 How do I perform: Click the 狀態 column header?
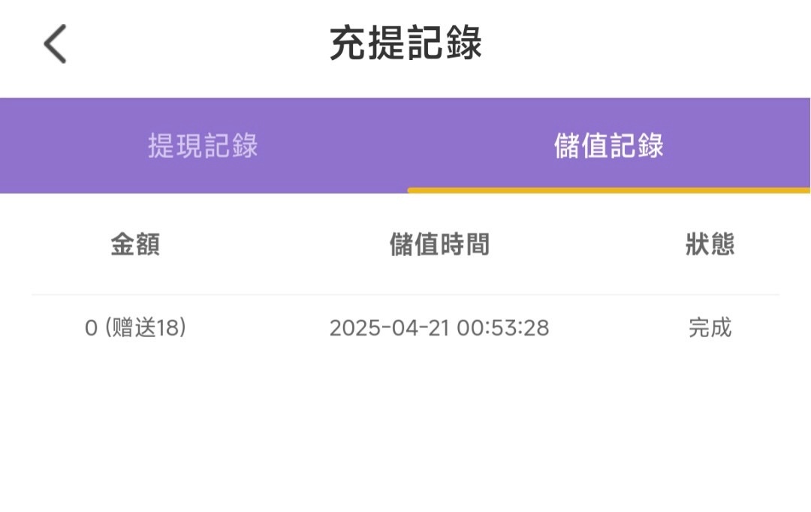(x=710, y=245)
